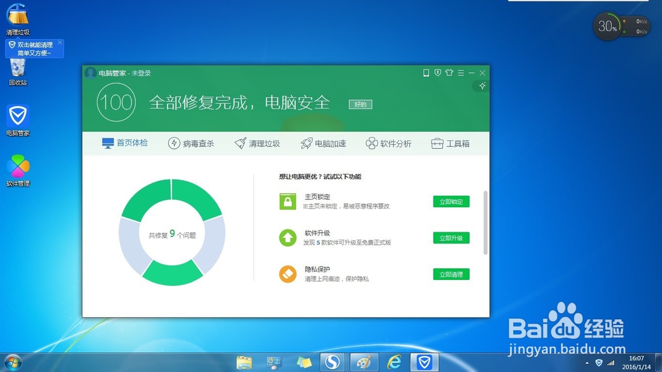Image resolution: width=662 pixels, height=372 pixels.
Task: Open the 回收站 recycle bin icon
Action: point(18,72)
